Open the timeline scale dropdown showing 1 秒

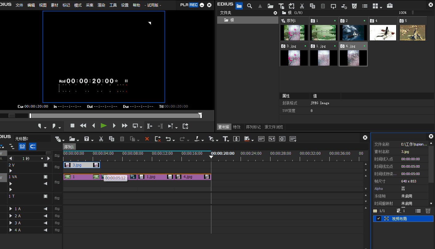pyautogui.click(x=42, y=158)
